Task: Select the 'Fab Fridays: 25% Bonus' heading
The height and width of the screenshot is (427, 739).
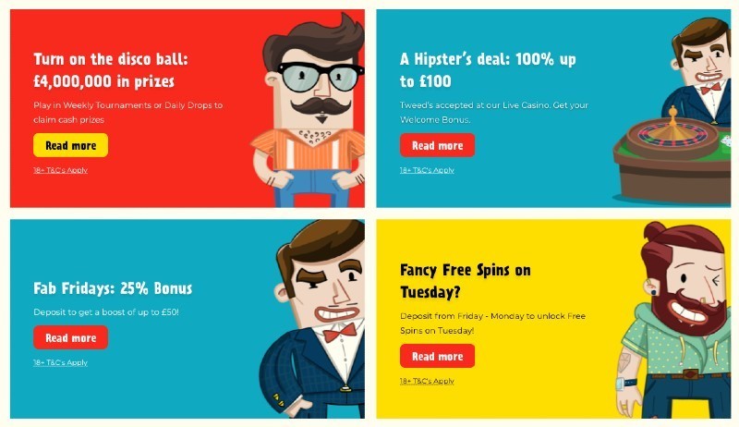Action: coord(113,288)
